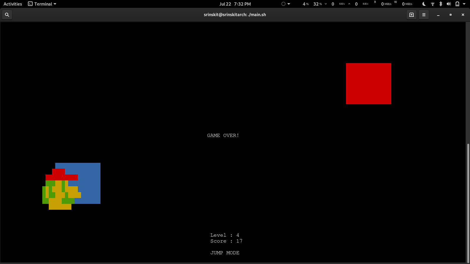
Task: Open the terminal hamburger menu
Action: [424, 15]
